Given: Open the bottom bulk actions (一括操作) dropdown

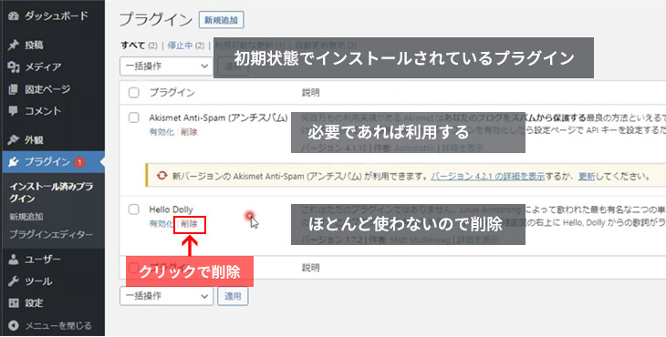Looking at the screenshot, I should point(166,296).
